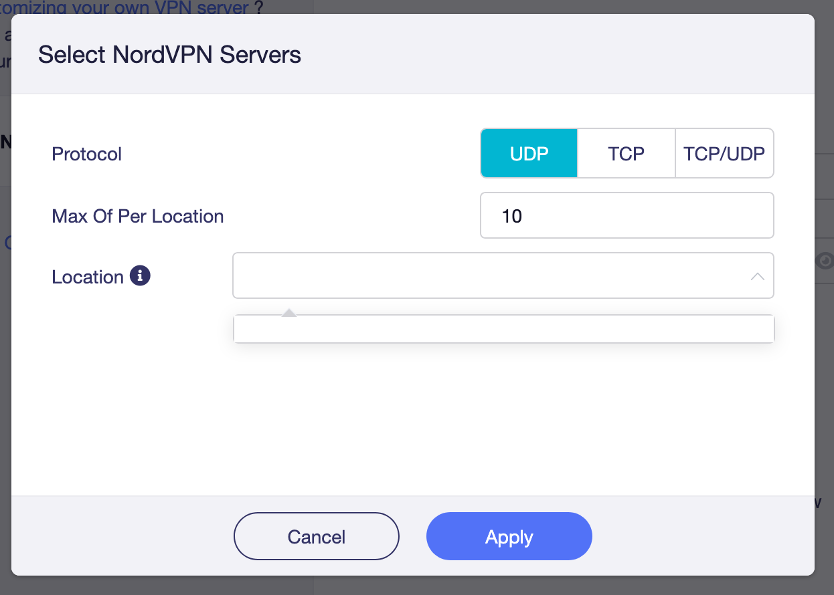Apply the NordVPN server selection
Screen dimensions: 834x595
509,536
